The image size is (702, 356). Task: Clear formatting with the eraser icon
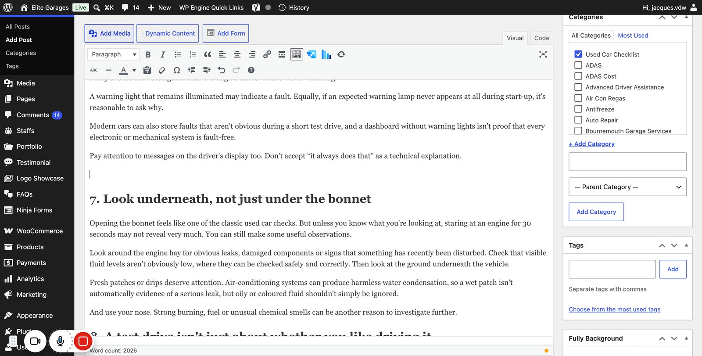162,70
